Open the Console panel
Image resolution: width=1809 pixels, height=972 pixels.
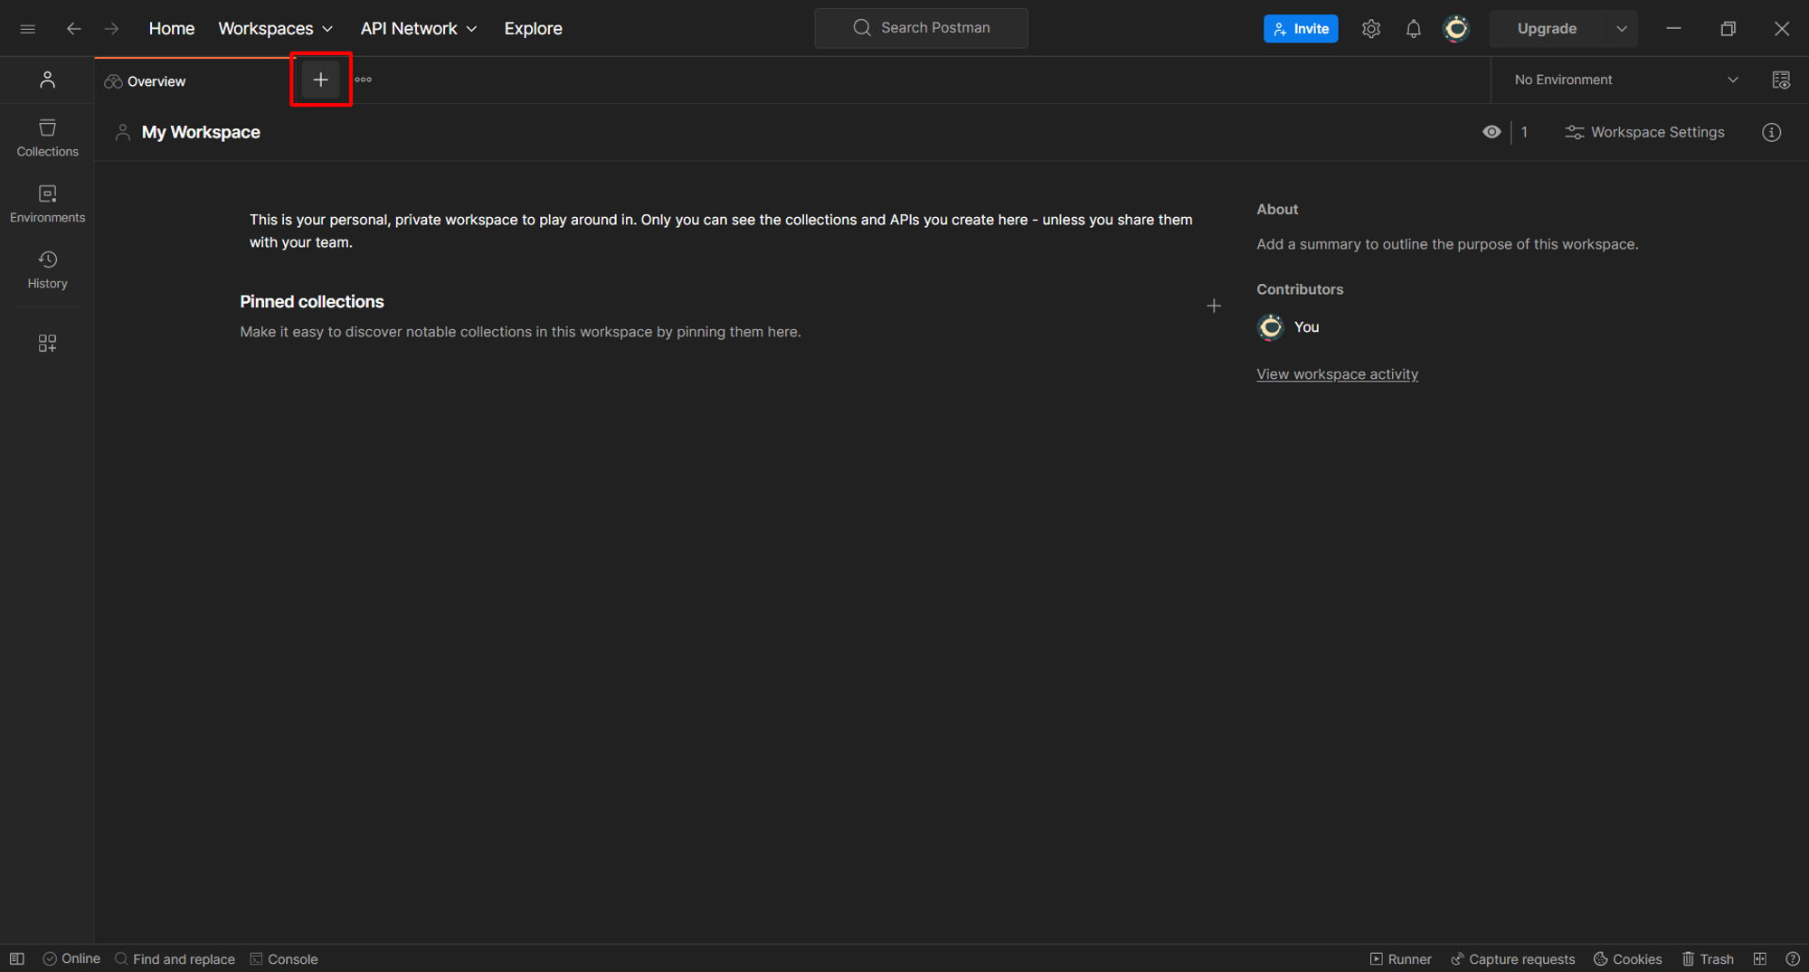(x=284, y=958)
